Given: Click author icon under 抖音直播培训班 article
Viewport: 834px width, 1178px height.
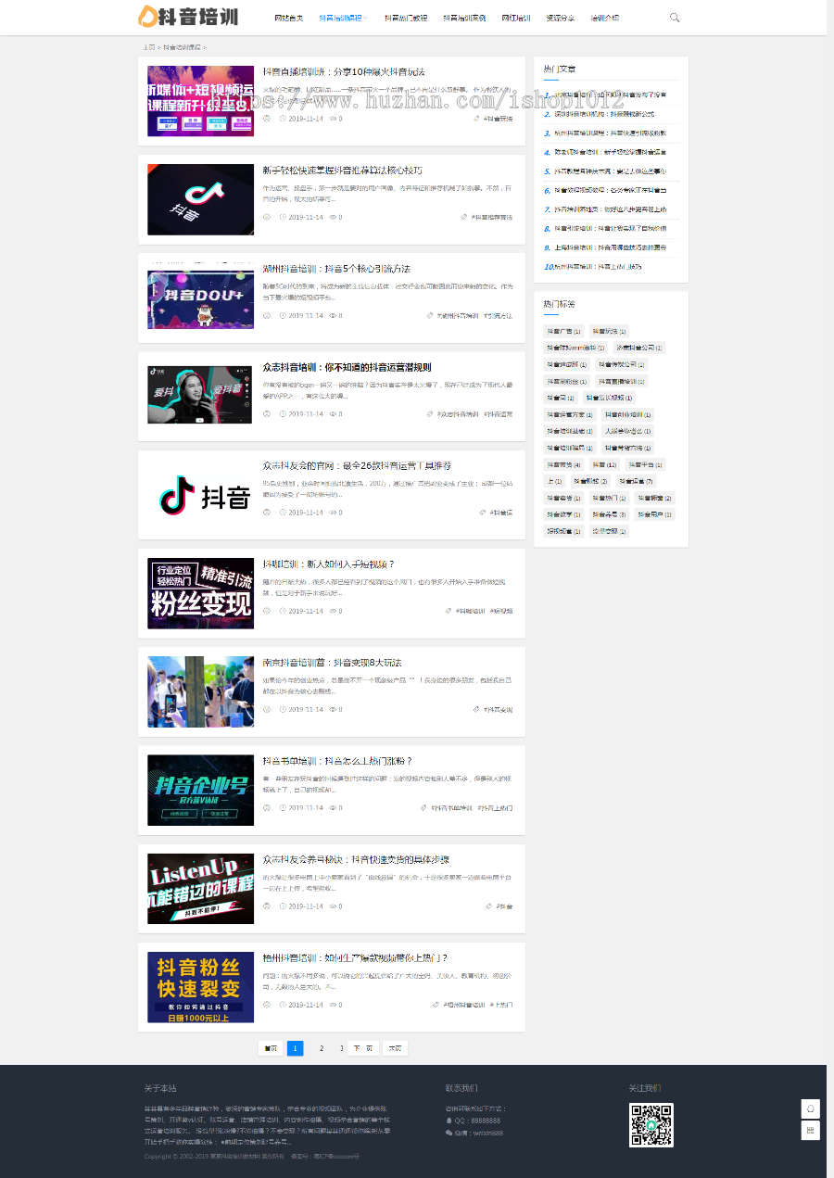Looking at the screenshot, I should tap(267, 119).
